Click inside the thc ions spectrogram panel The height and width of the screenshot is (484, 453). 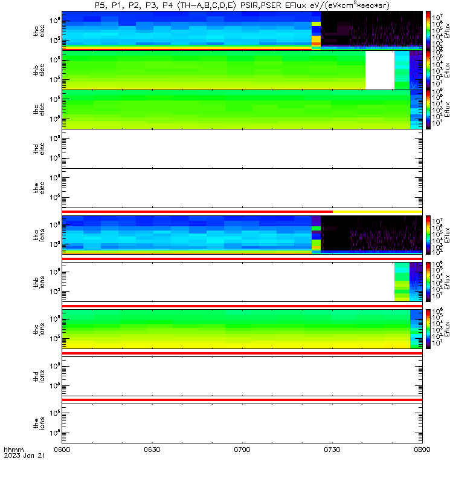point(242,329)
